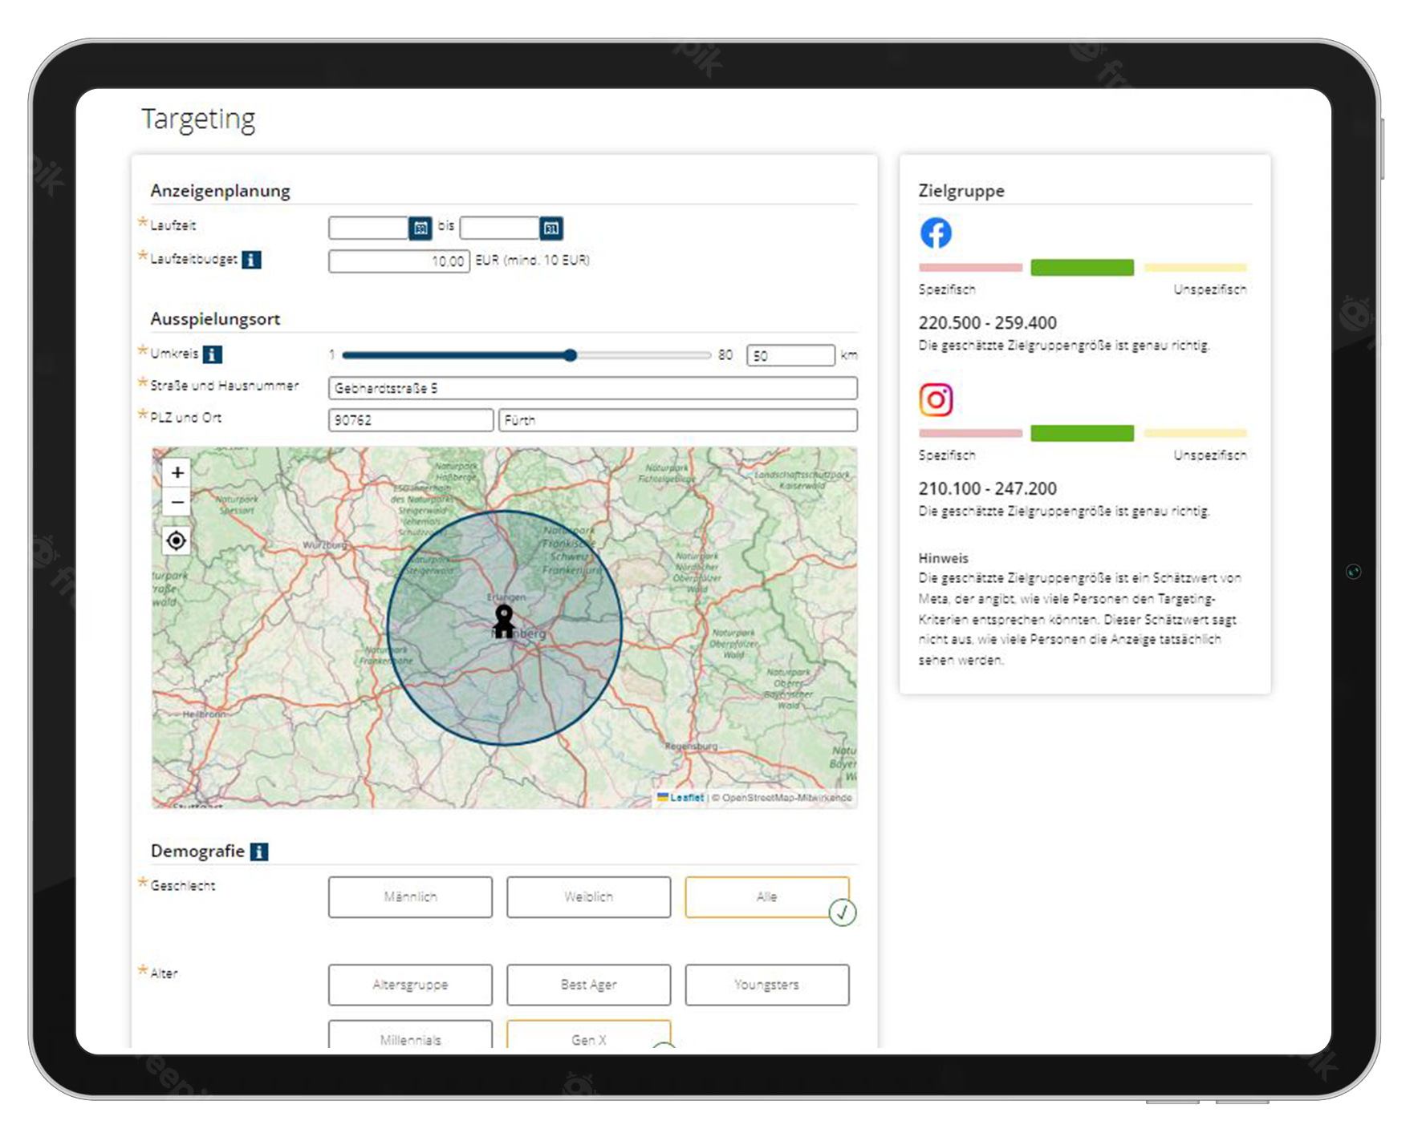This screenshot has height=1137, width=1422.
Task: Click the Facebook estimate 220.500 - 259.400
Action: (x=987, y=323)
